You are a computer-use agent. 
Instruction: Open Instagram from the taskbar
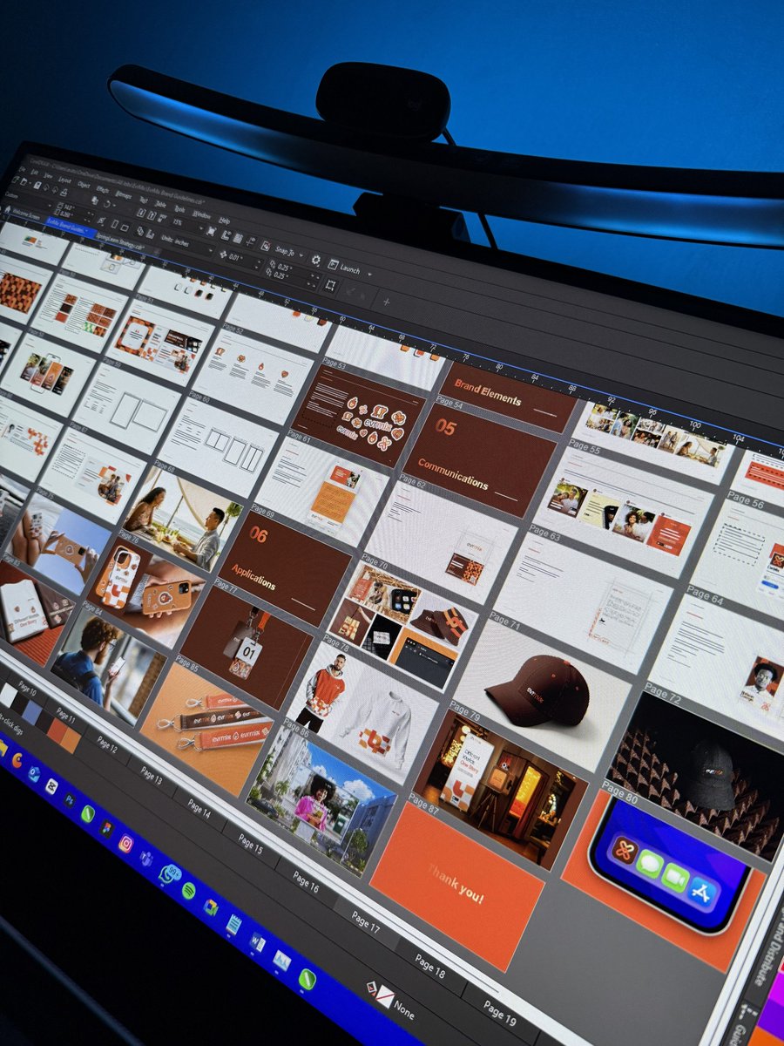click(x=125, y=843)
